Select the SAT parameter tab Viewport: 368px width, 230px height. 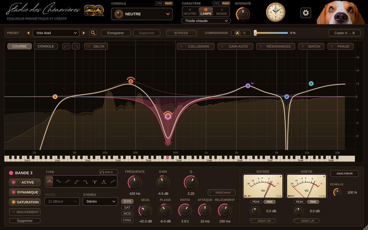coord(127,207)
